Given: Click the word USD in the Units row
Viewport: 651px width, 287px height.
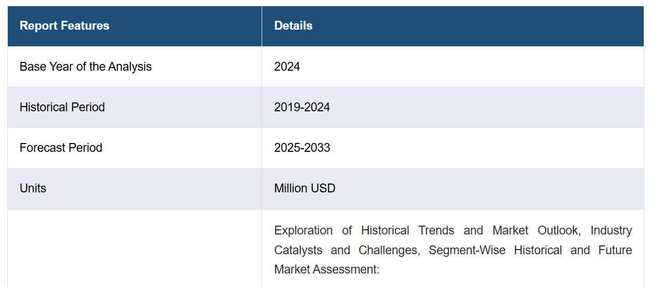Looking at the screenshot, I should pos(323,188).
